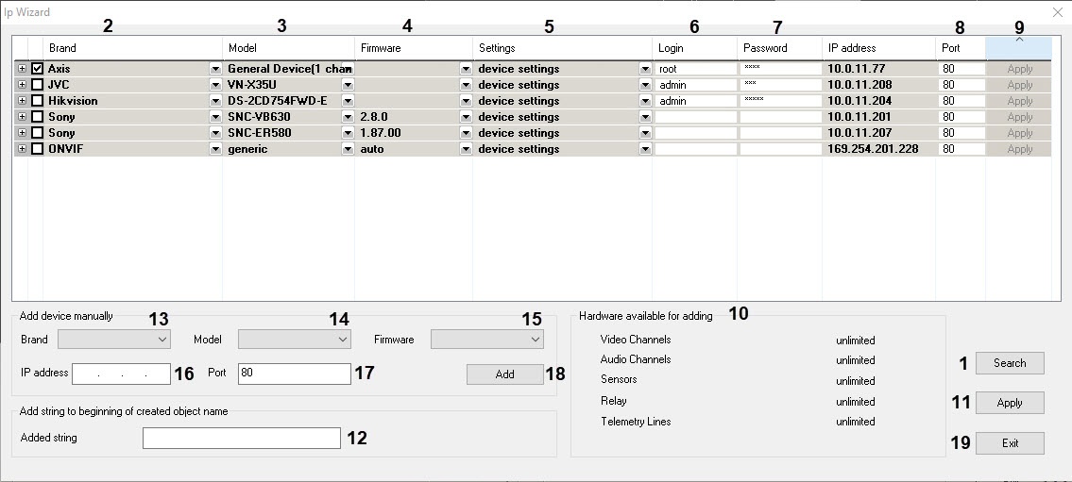Click the Port column header
Viewport: 1072px width, 482px height.
point(961,48)
